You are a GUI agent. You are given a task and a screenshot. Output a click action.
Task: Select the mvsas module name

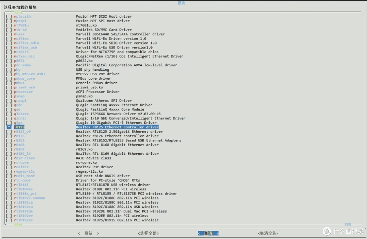19,34
